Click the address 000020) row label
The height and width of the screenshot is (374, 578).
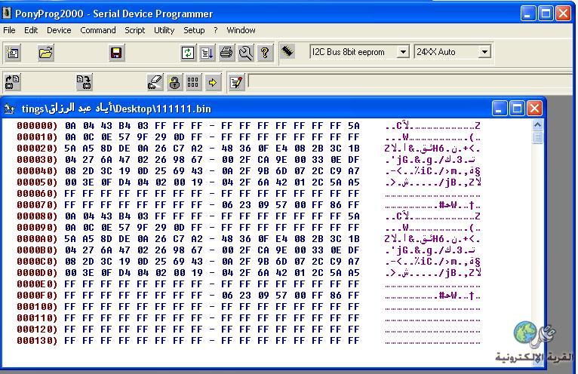tap(37, 148)
